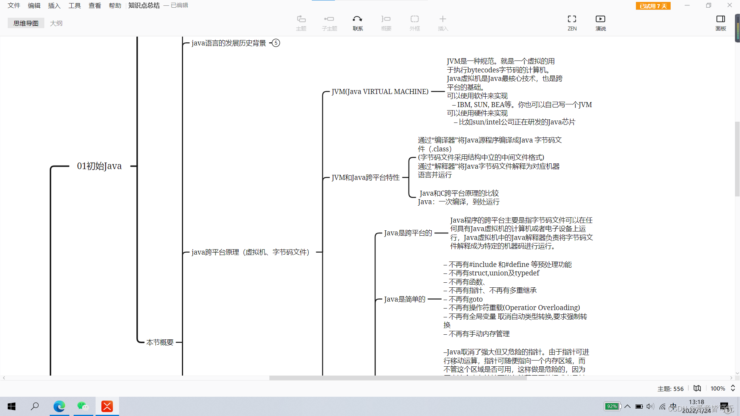Screen dimensions: 740x416
Task: Open the map overview book icon
Action: coord(697,388)
